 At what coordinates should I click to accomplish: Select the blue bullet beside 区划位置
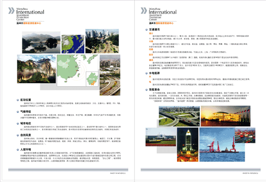[x=18, y=100]
